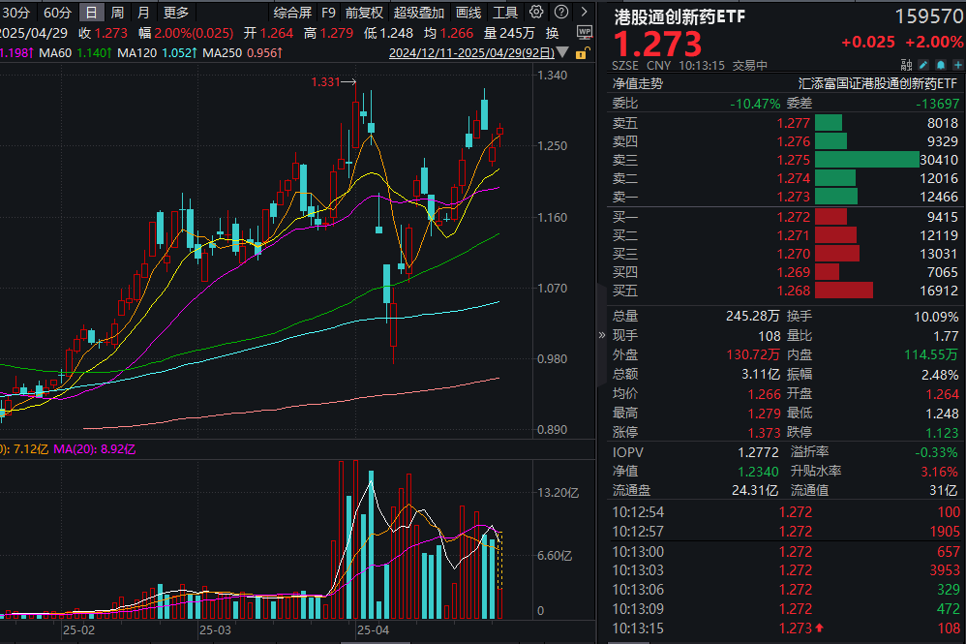Toggle the 超级叠加 overlay option
The height and width of the screenshot is (644, 966).
coord(419,13)
